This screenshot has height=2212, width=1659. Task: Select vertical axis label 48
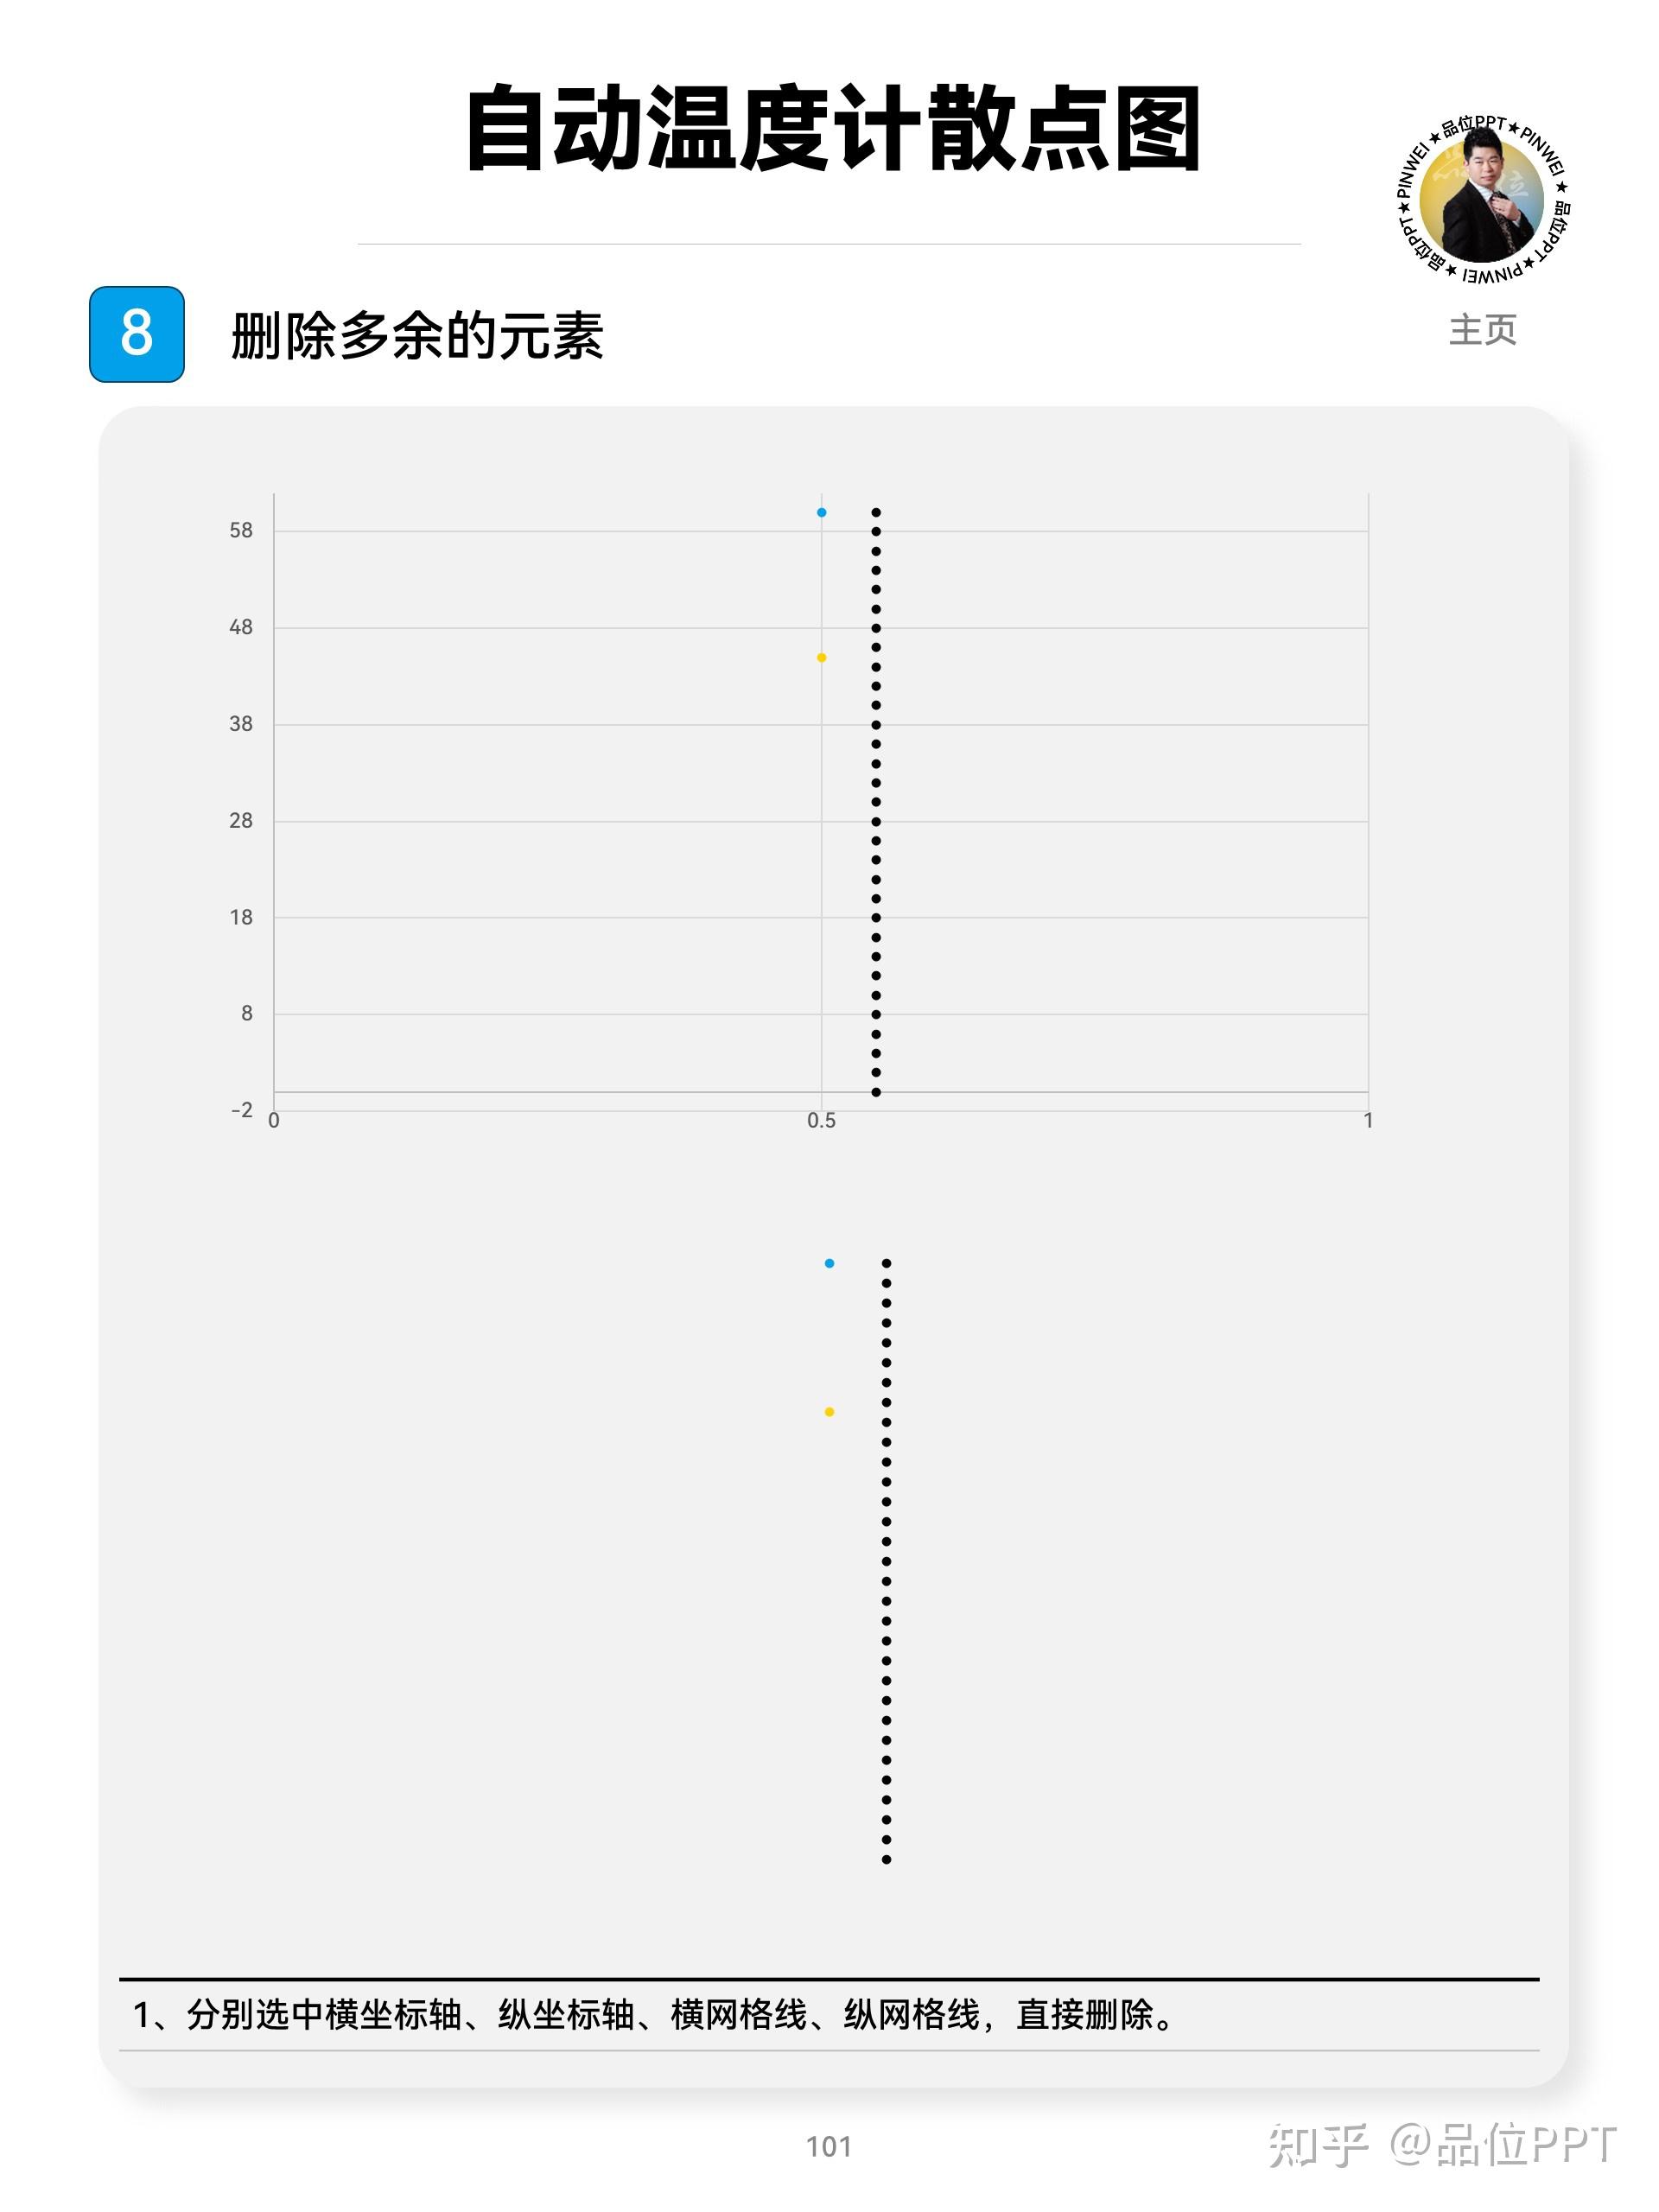click(x=241, y=627)
